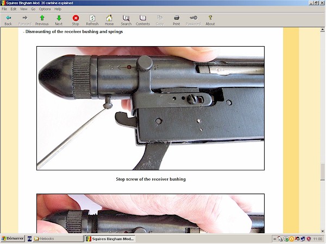326x244 pixels.
Task: Close the Squires Bingham window
Action: tap(322, 3)
